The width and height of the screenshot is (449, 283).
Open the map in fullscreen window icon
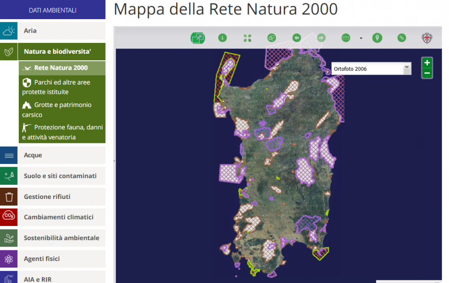197,38
